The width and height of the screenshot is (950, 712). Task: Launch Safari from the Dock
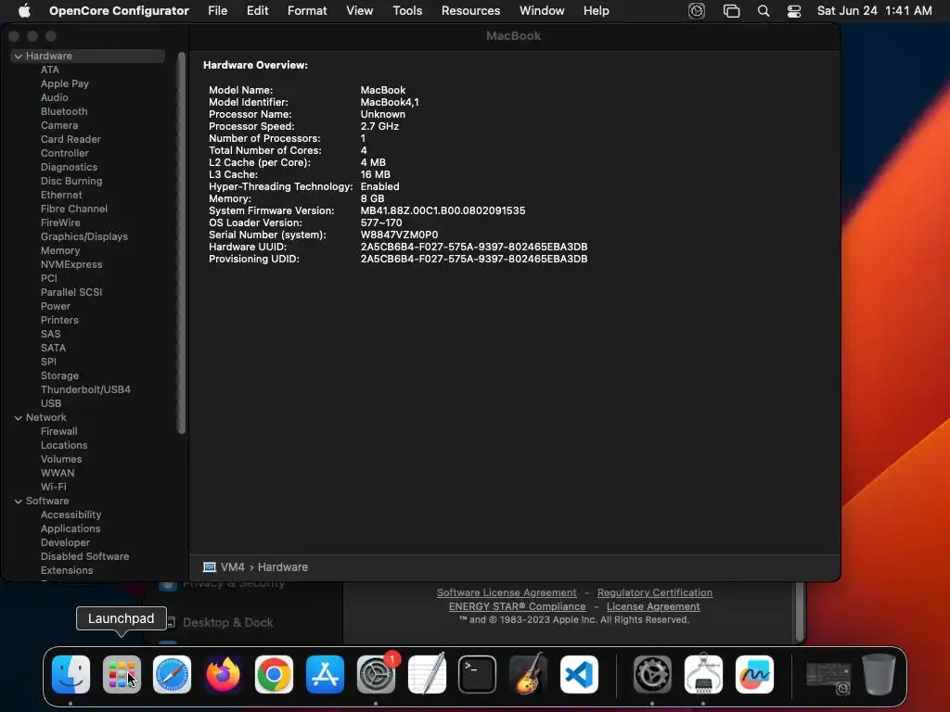(x=172, y=674)
